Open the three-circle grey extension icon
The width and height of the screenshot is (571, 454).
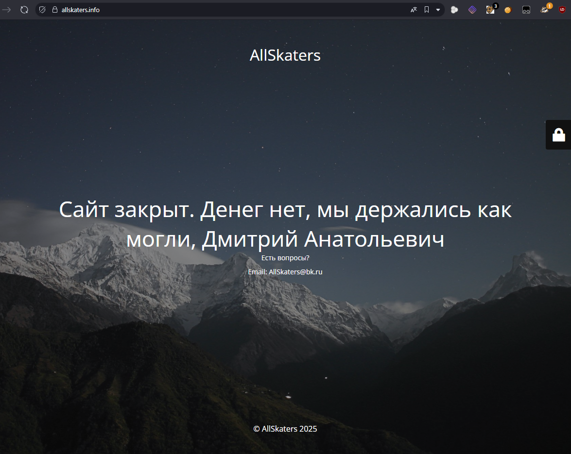click(x=454, y=10)
